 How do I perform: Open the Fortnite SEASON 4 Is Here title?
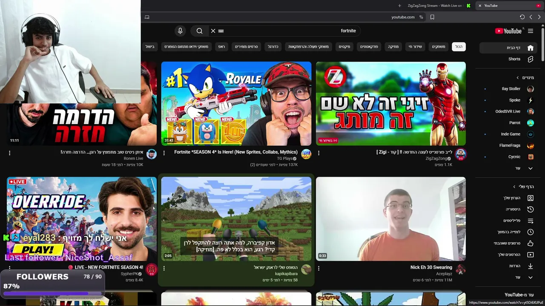pos(236,152)
